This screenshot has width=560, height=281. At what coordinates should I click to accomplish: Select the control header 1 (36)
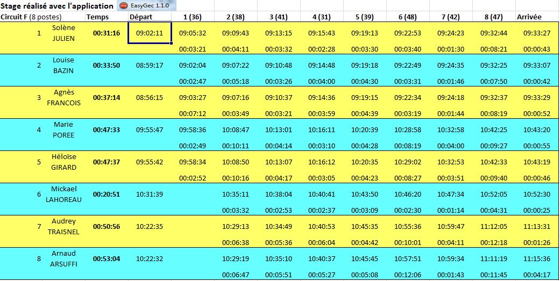[192, 17]
